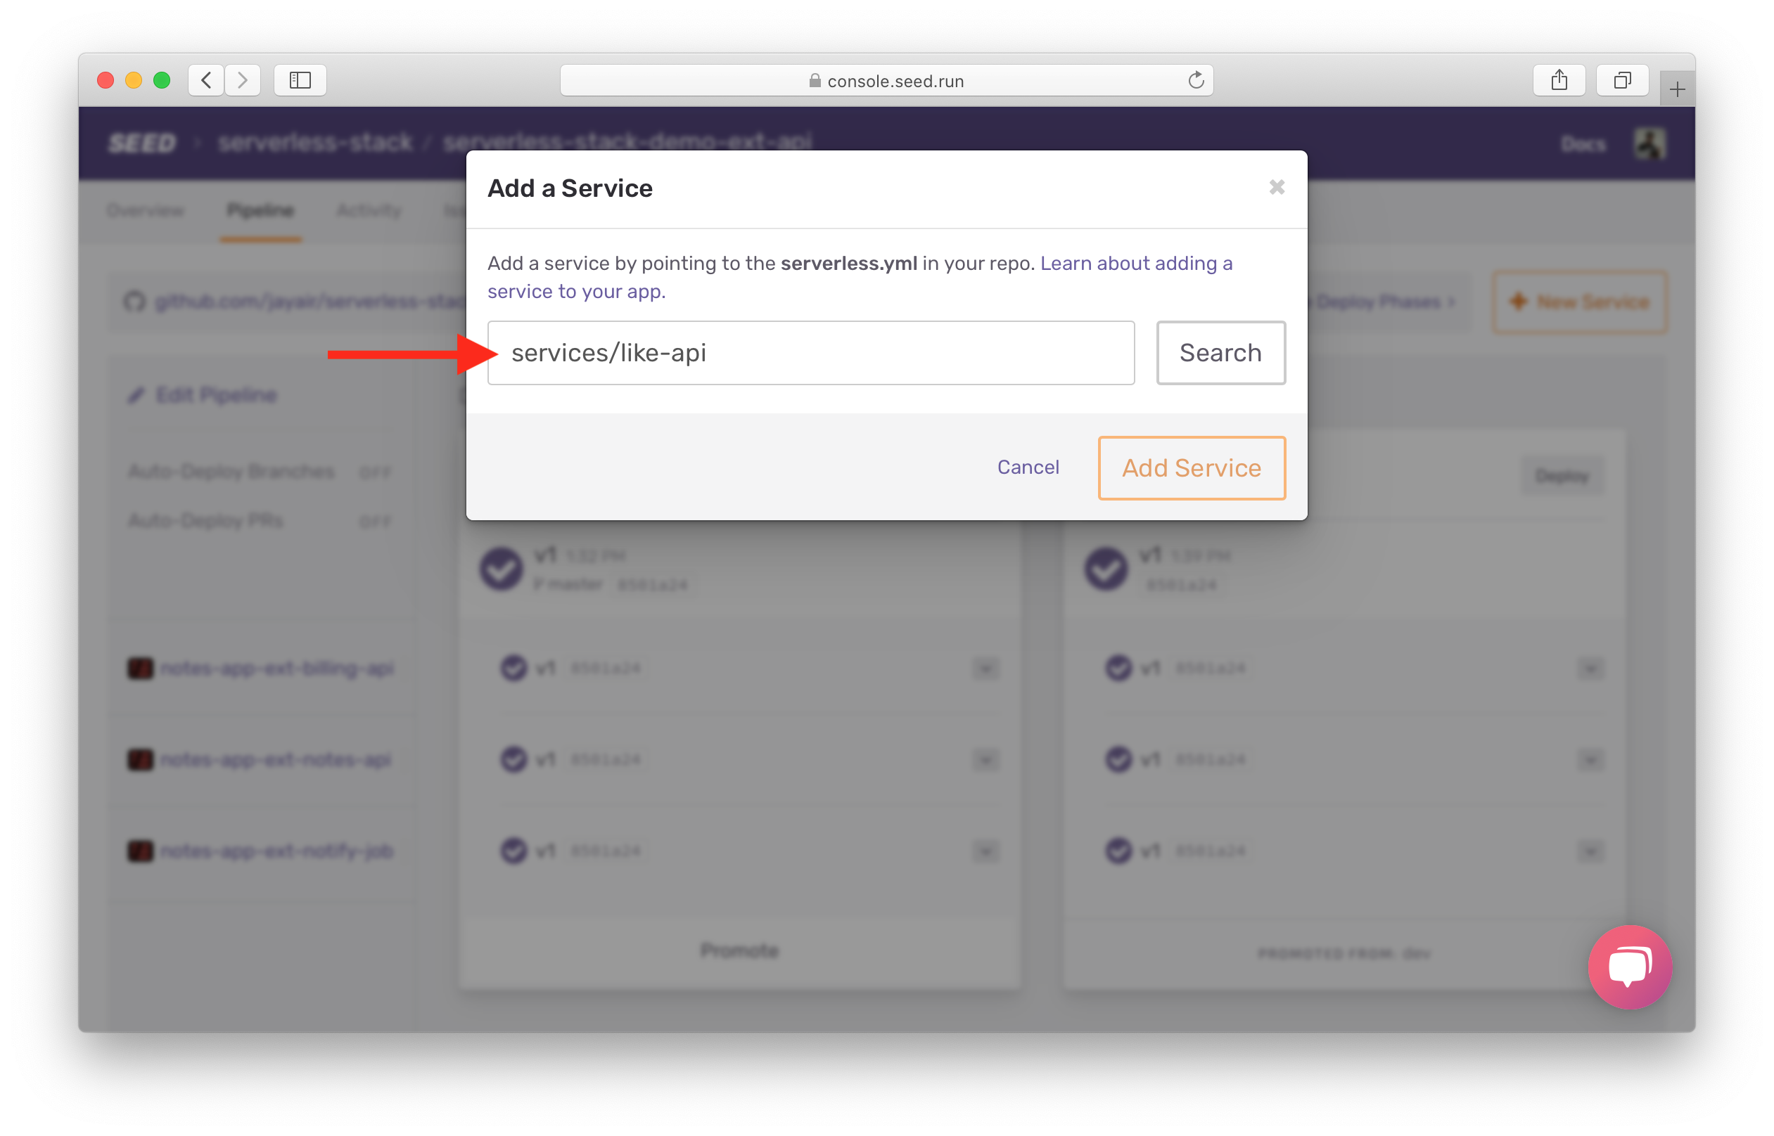Click the Cancel button in dialog
Screen dimensions: 1774x1136
(1028, 468)
